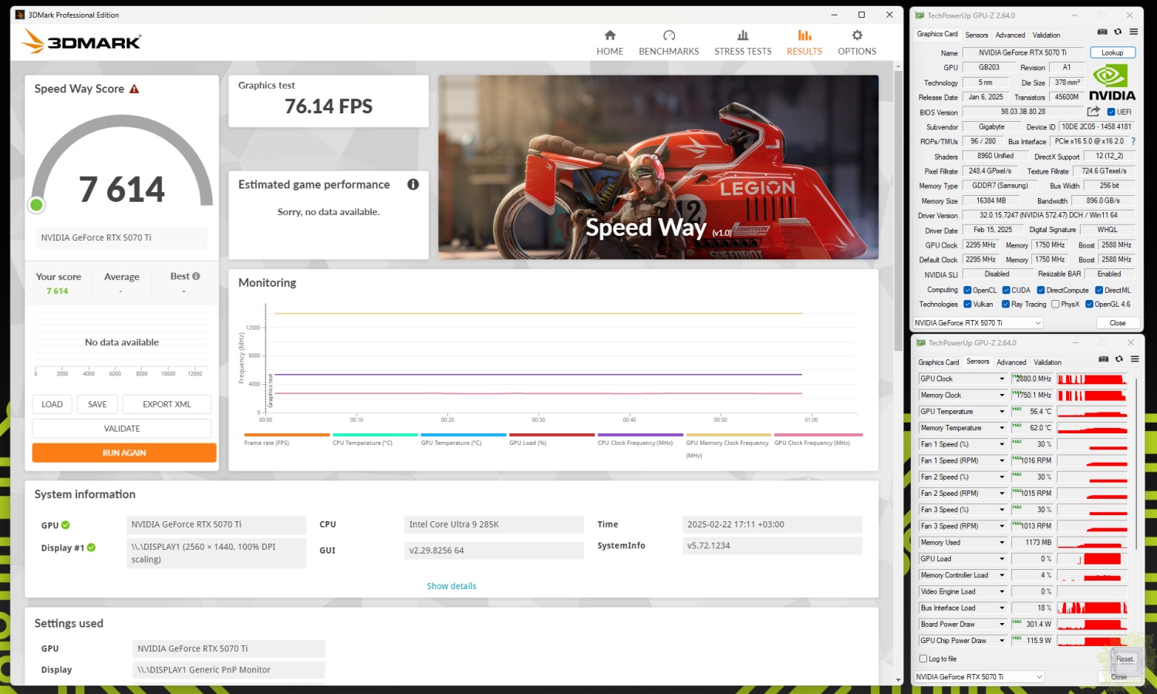Switch to Sensors tab in GPU-Z Graphics Card window

[977, 35]
